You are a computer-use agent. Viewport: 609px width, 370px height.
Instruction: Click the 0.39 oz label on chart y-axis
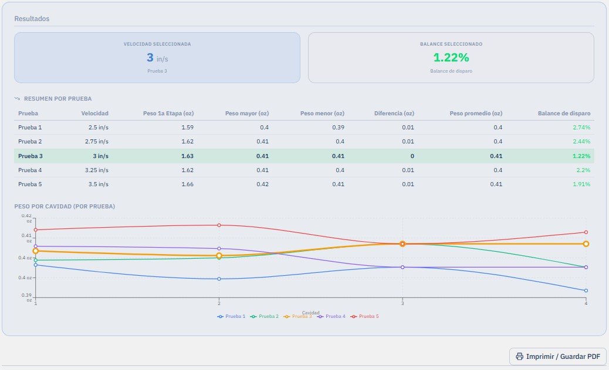pos(27,297)
